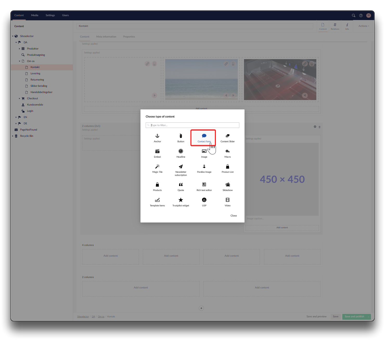The image size is (385, 340).
Task: Choose the Newsletter subscription type
Action: click(181, 170)
